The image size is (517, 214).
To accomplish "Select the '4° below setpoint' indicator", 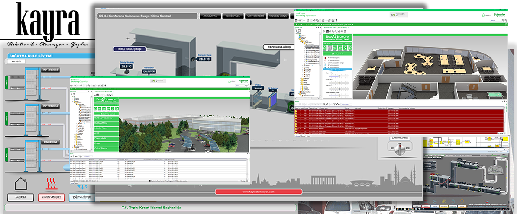I will (x=326, y=68).
